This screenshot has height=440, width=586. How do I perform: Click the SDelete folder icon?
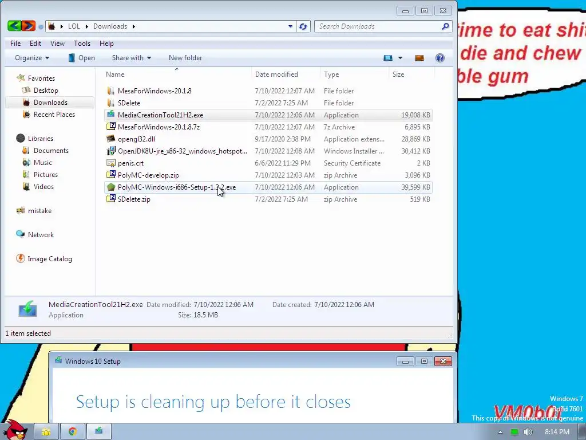110,103
